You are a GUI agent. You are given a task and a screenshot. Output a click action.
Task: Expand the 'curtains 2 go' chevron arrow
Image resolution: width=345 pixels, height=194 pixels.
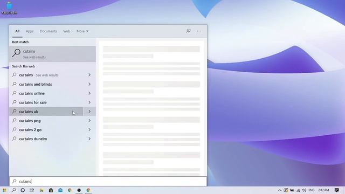tap(89, 130)
